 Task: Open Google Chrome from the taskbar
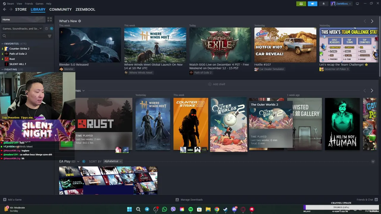[217, 209]
